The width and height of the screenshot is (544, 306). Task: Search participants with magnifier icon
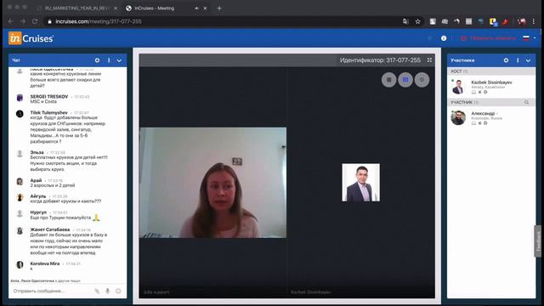[527, 102]
